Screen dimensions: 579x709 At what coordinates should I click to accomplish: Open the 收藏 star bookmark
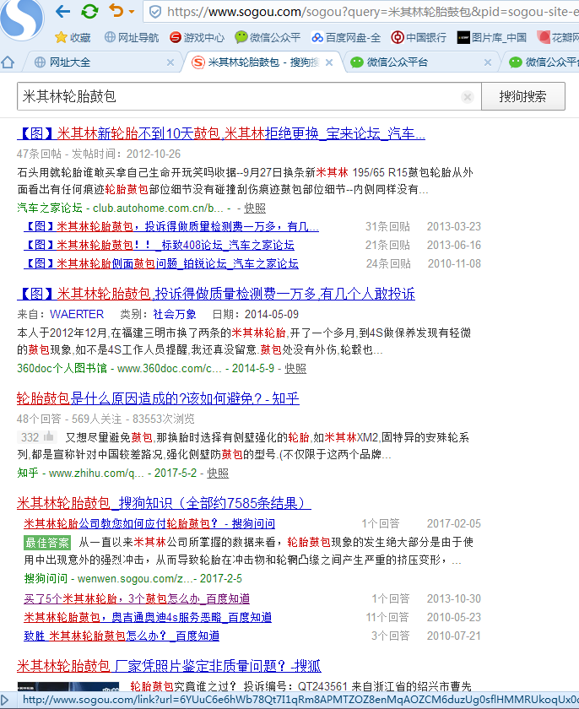[x=73, y=37]
